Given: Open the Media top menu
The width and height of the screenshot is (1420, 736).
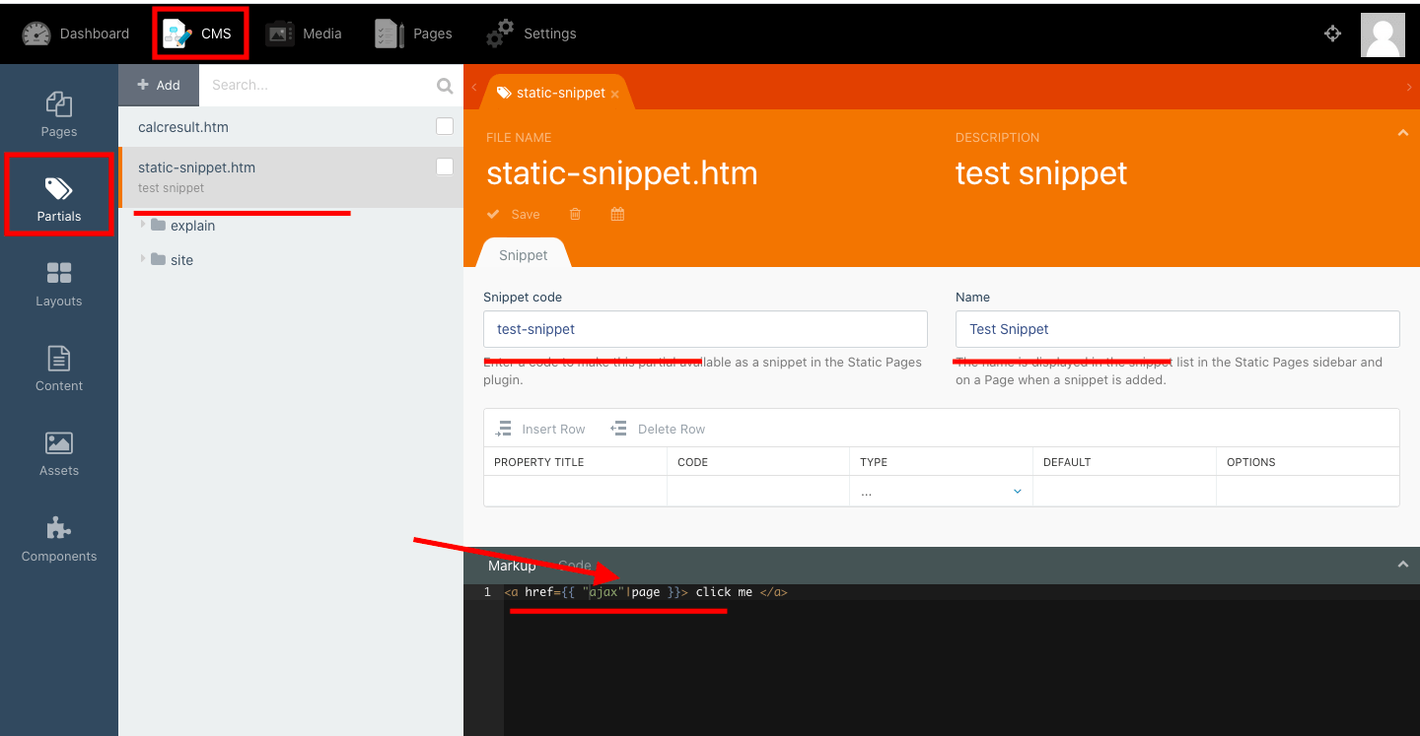Looking at the screenshot, I should click(304, 33).
